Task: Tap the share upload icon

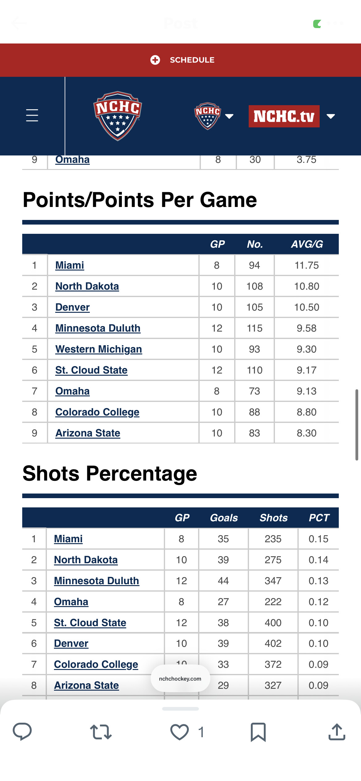Action: [337, 732]
